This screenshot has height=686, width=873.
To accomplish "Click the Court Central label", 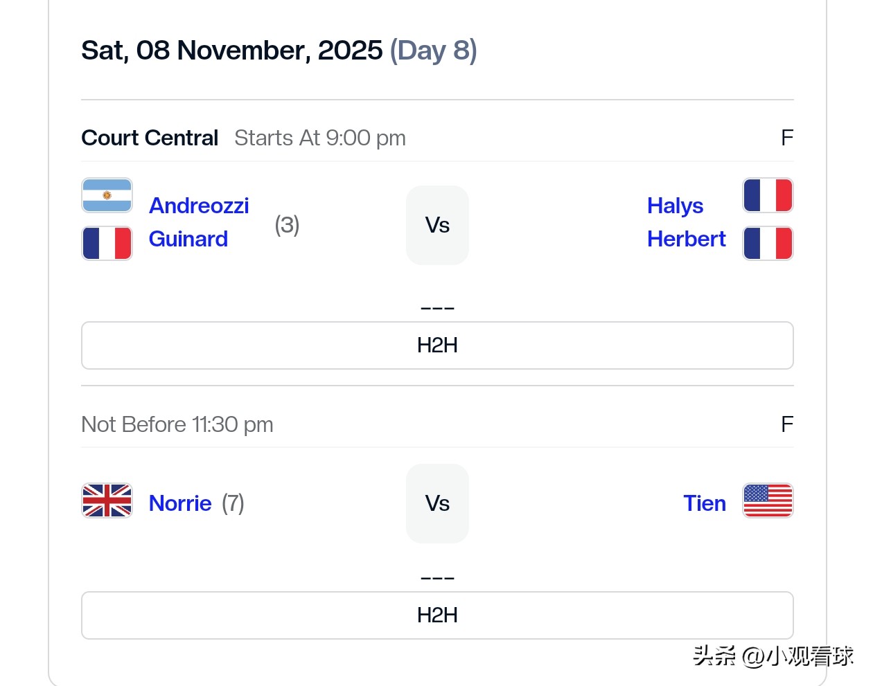I will pos(150,138).
